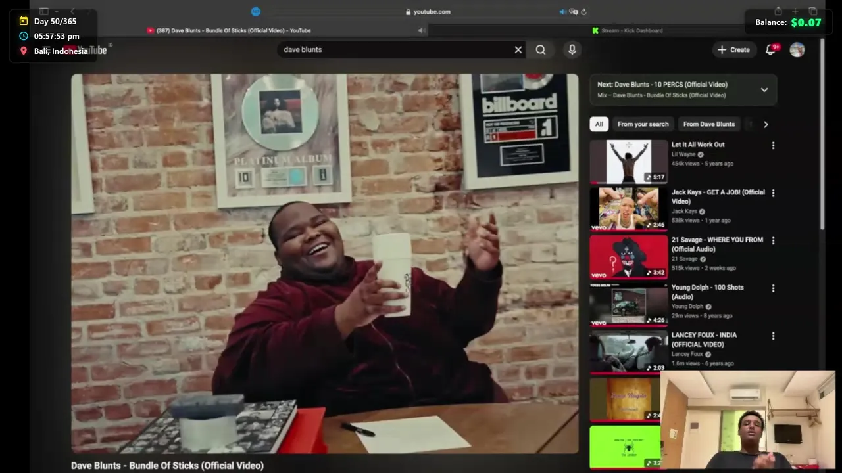Viewport: 842px width, 473px height.
Task: Click the Safari back arrow
Action: pos(72,11)
